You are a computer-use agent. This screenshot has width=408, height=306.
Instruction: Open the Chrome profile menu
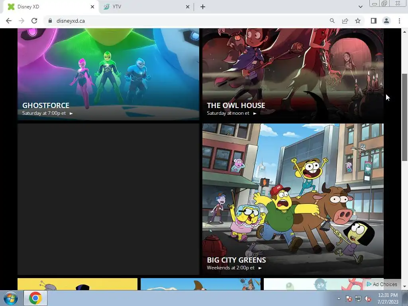[386, 21]
